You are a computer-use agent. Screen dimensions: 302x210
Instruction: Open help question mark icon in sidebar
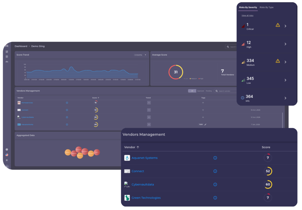pos(7,149)
